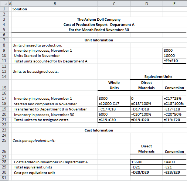Select column D header

[146, 4]
